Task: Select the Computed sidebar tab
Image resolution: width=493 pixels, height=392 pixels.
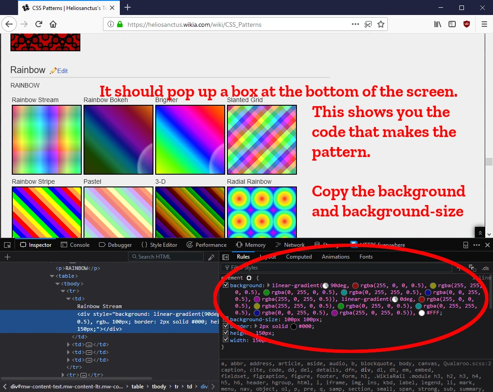Action: pyautogui.click(x=299, y=257)
